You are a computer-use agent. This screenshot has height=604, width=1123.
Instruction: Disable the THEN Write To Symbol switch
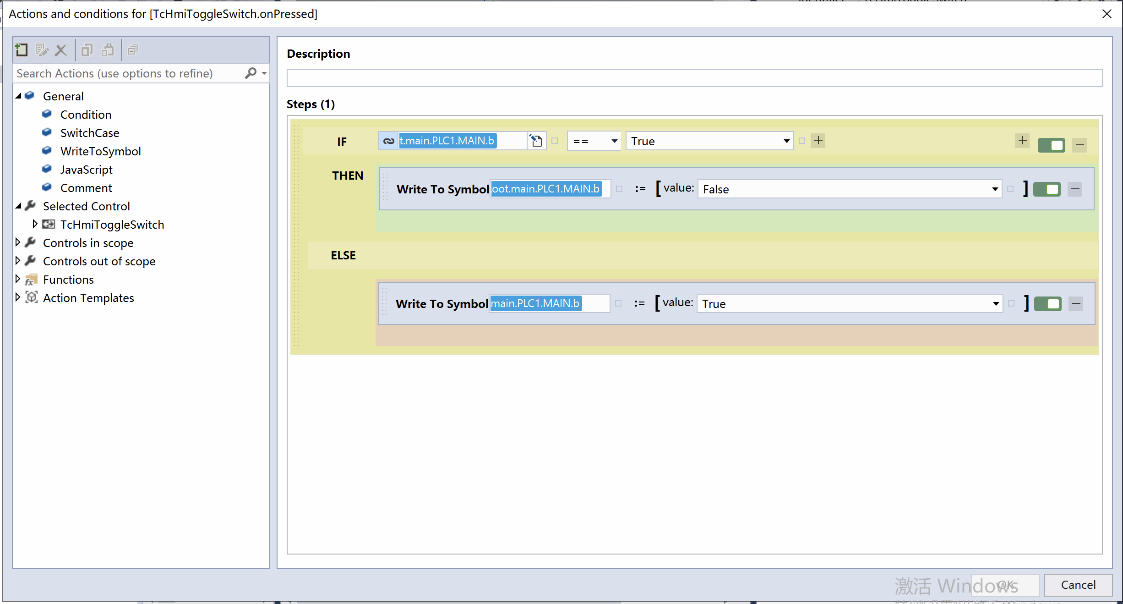(x=1047, y=189)
